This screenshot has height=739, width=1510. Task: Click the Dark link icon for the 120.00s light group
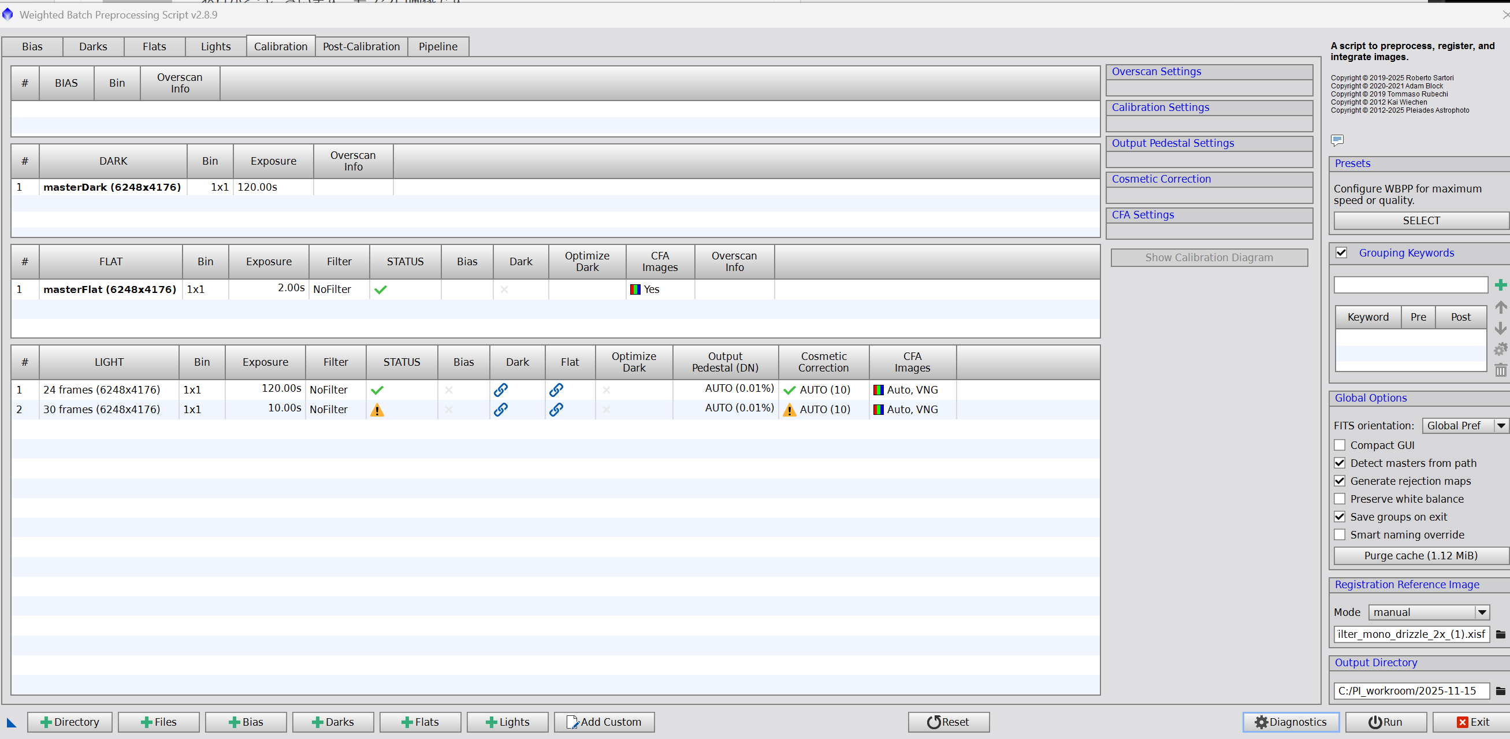[x=501, y=389]
